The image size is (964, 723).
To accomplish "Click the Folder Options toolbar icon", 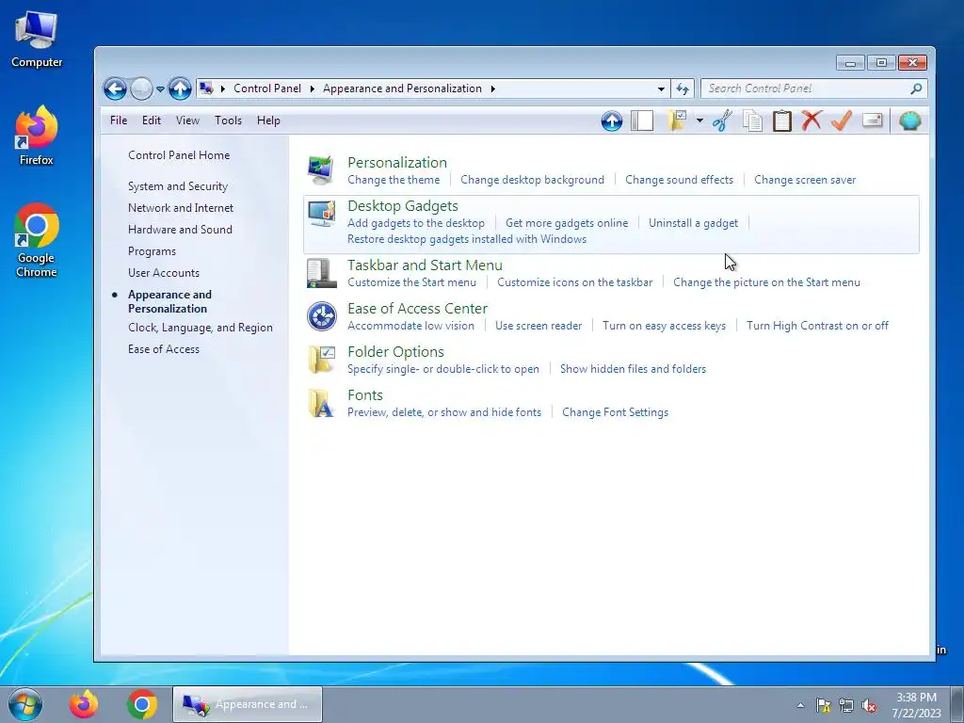I will pyautogui.click(x=678, y=120).
